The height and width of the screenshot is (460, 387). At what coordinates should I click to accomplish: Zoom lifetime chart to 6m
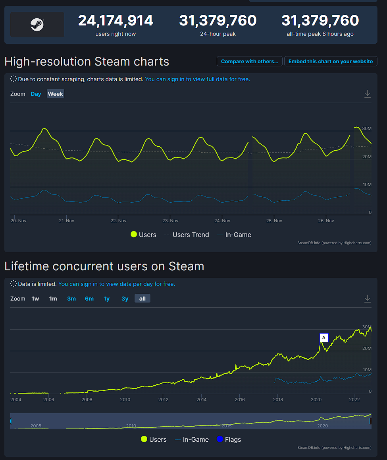tap(89, 299)
